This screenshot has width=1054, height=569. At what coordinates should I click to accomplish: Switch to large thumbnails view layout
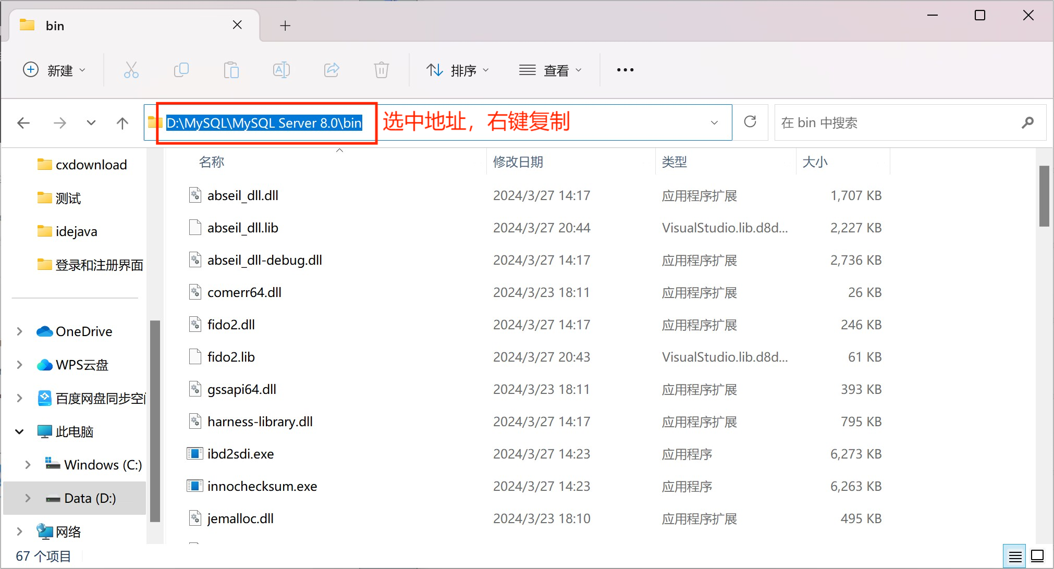tap(1037, 556)
